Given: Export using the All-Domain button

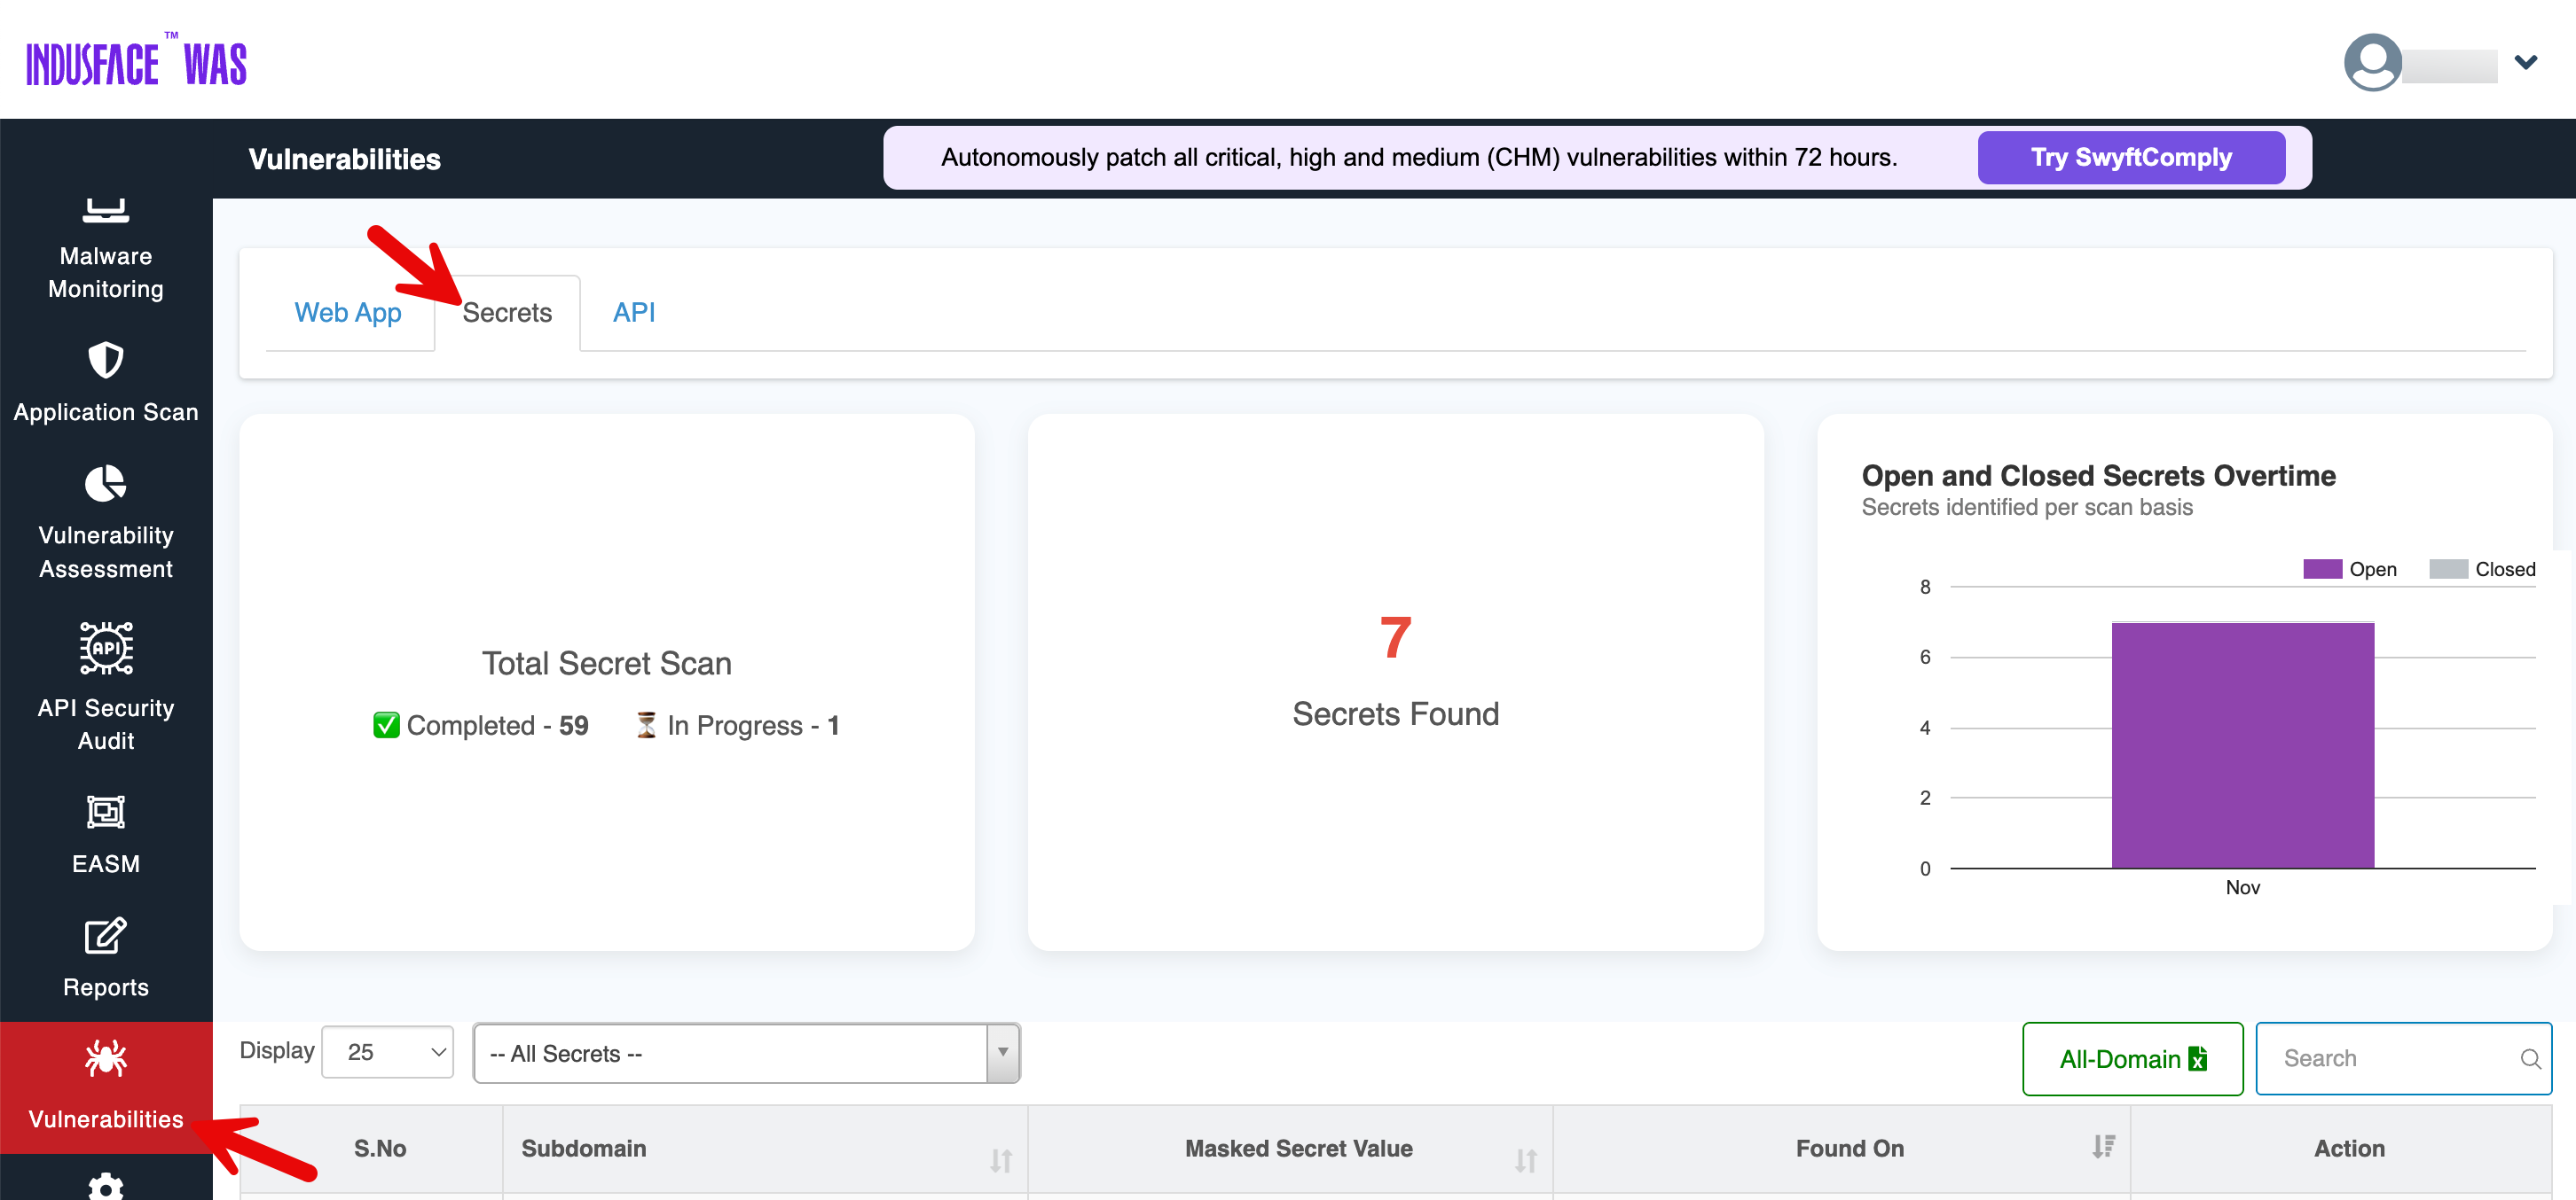Looking at the screenshot, I should tap(2131, 1058).
